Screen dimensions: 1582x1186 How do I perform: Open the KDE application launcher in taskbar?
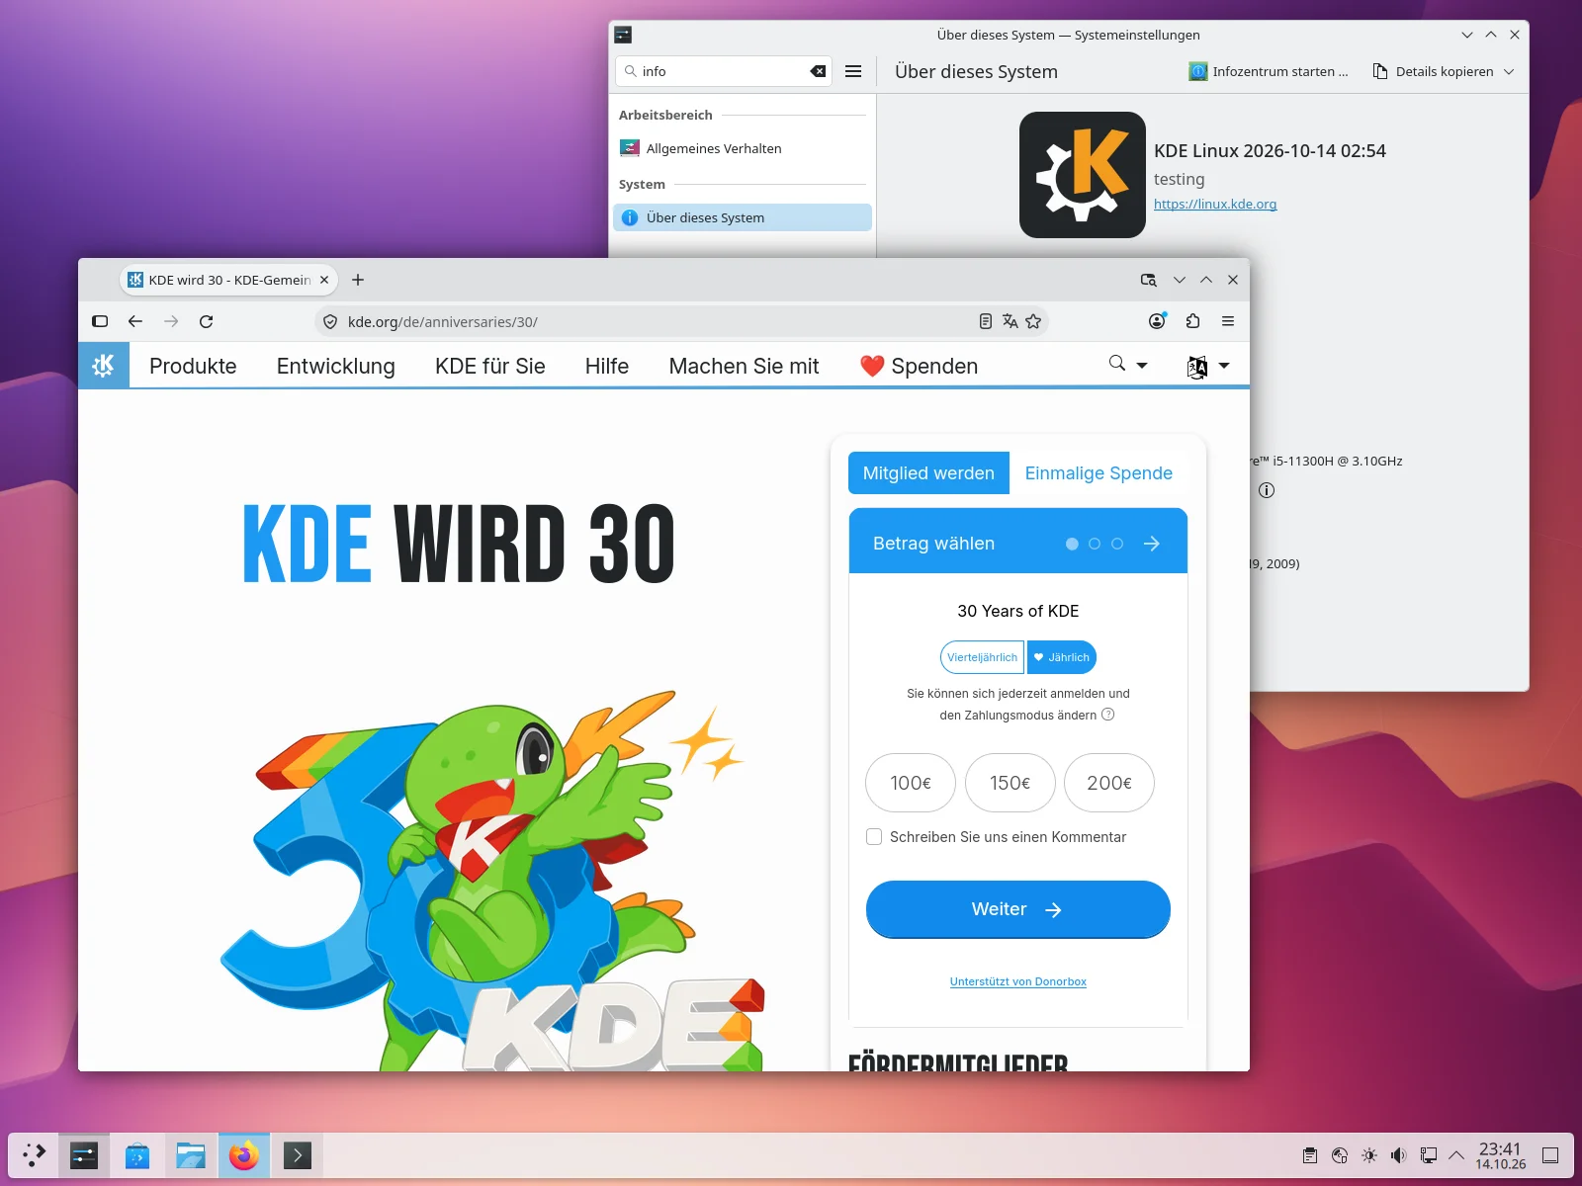(x=35, y=1154)
